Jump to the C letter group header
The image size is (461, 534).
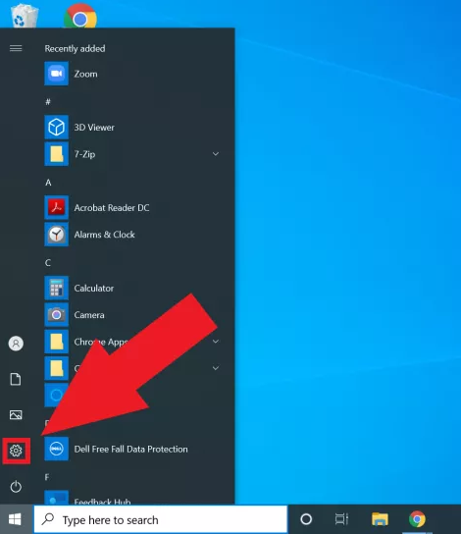tap(48, 263)
